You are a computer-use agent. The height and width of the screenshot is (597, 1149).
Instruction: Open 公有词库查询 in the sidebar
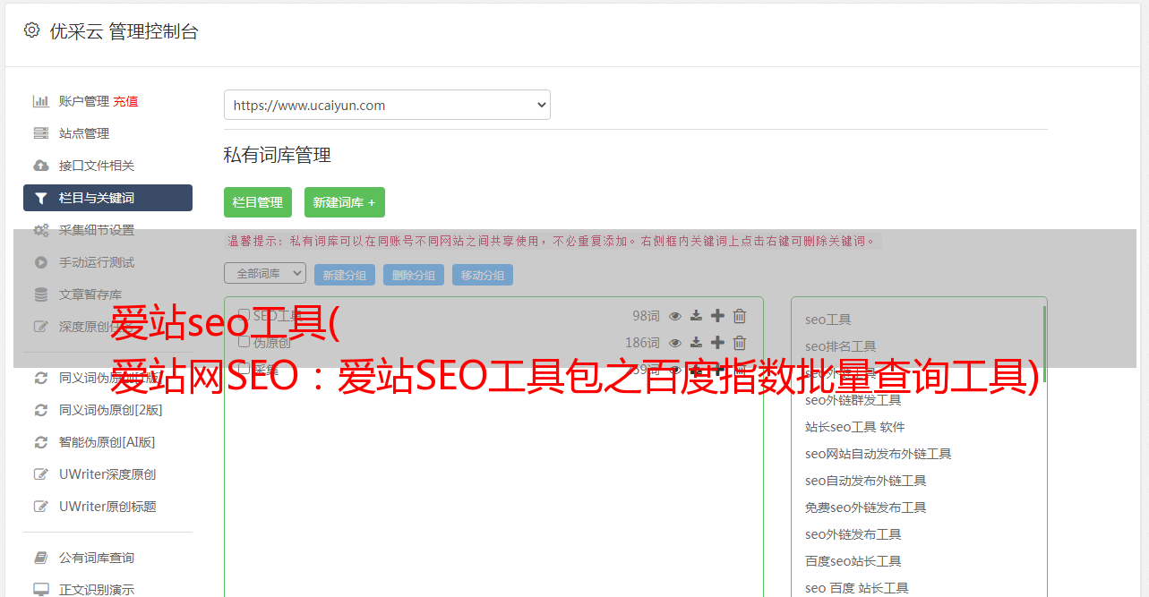(x=97, y=558)
